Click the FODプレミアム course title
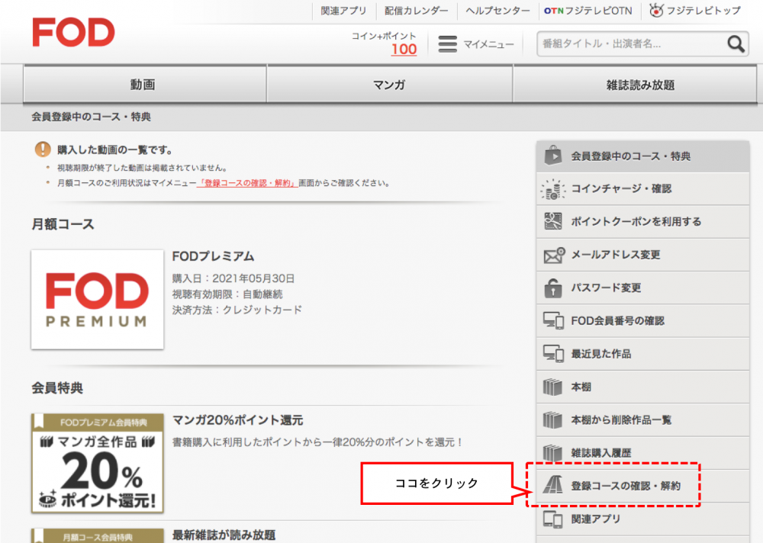The image size is (763, 543). (x=213, y=256)
